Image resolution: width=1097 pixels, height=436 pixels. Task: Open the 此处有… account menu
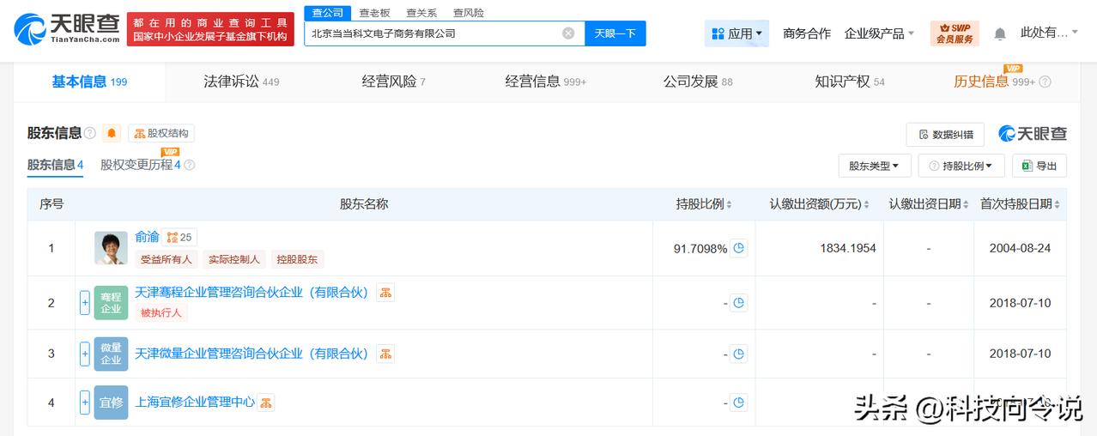tap(1050, 33)
